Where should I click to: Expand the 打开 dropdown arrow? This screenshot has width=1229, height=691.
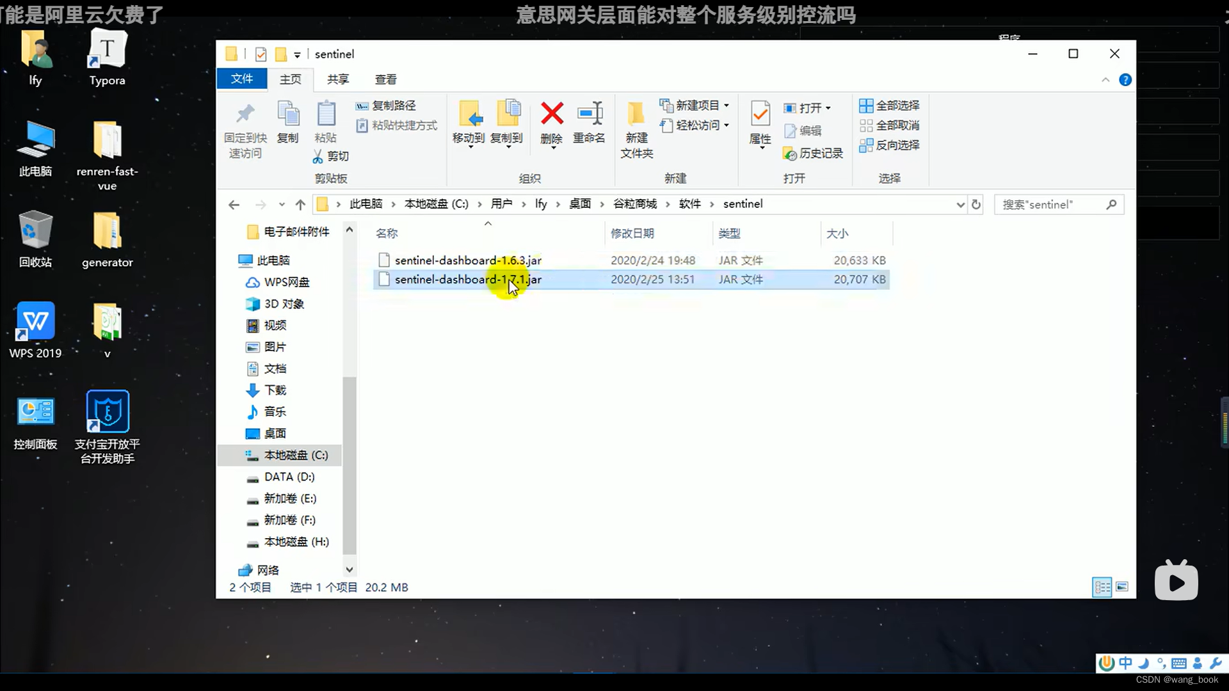[828, 107]
